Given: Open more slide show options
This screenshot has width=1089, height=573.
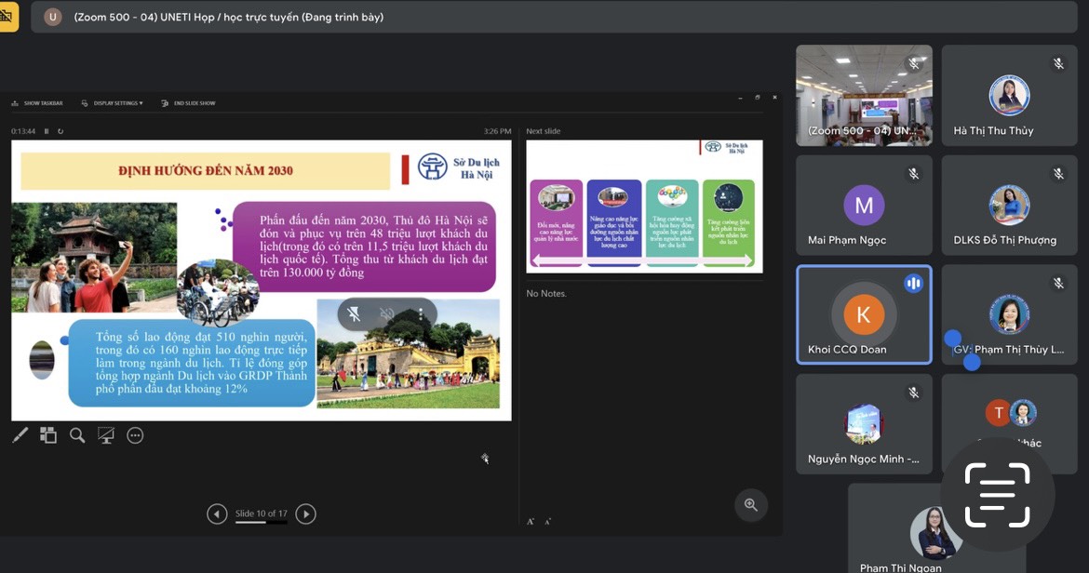Looking at the screenshot, I should tap(135, 435).
